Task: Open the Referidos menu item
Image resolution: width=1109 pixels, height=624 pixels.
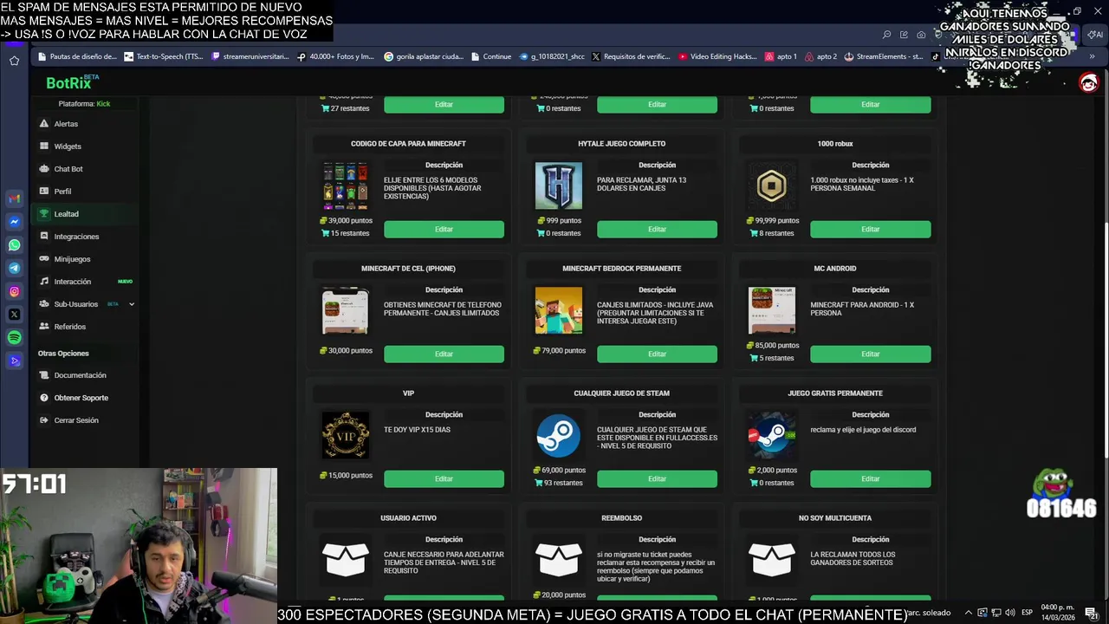Action: [70, 327]
